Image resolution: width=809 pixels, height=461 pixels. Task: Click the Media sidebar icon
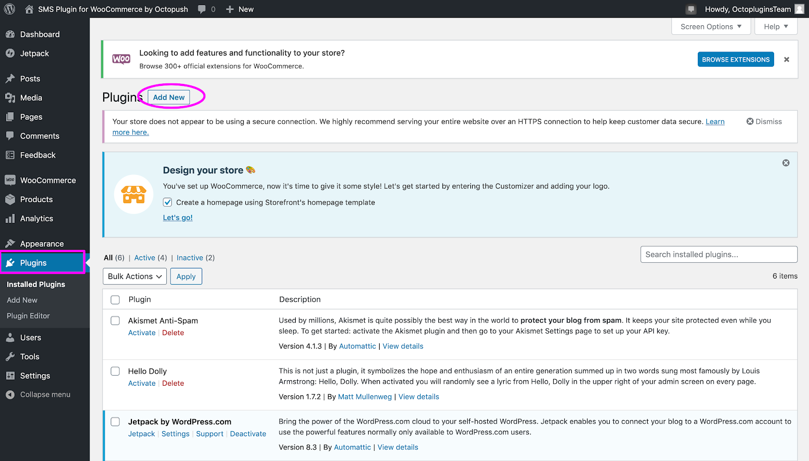[x=10, y=98]
